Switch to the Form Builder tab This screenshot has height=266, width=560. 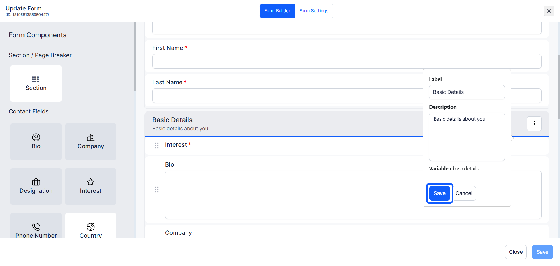(x=277, y=11)
